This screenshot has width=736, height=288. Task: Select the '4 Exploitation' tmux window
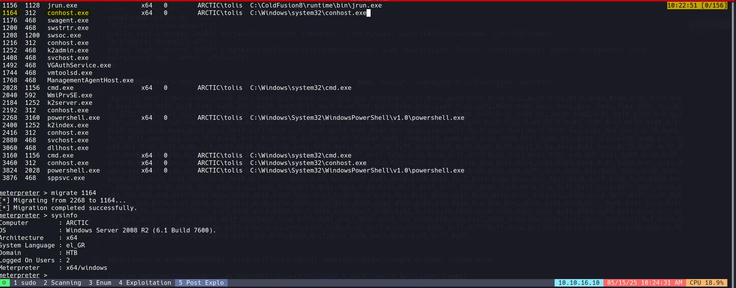pyautogui.click(x=145, y=283)
